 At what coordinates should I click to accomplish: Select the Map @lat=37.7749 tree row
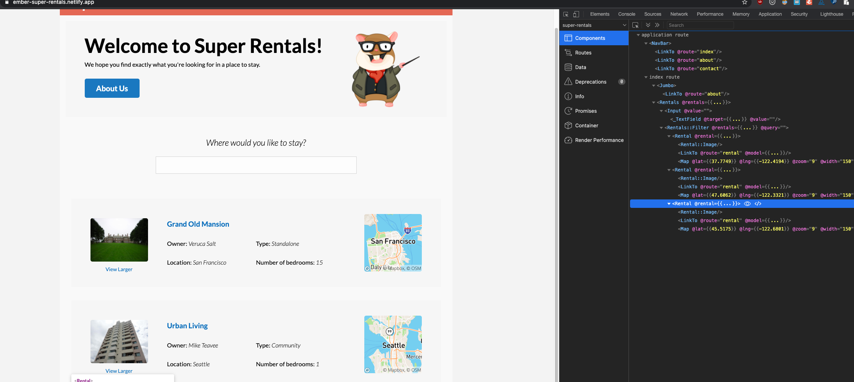click(x=742, y=161)
